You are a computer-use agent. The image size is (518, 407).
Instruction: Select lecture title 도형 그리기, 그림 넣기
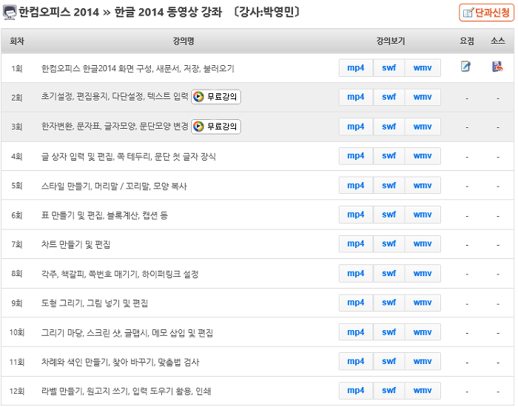pyautogui.click(x=95, y=303)
